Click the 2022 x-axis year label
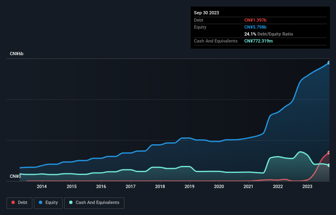 [278, 186]
